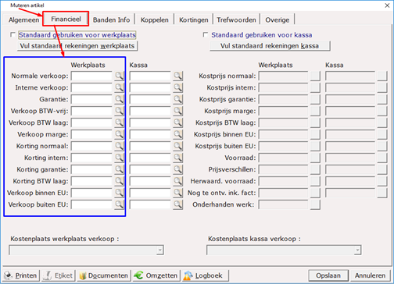Viewport: 394px width, 284px height.
Task: Cancel changes with Annuleren
Action: coord(370,275)
